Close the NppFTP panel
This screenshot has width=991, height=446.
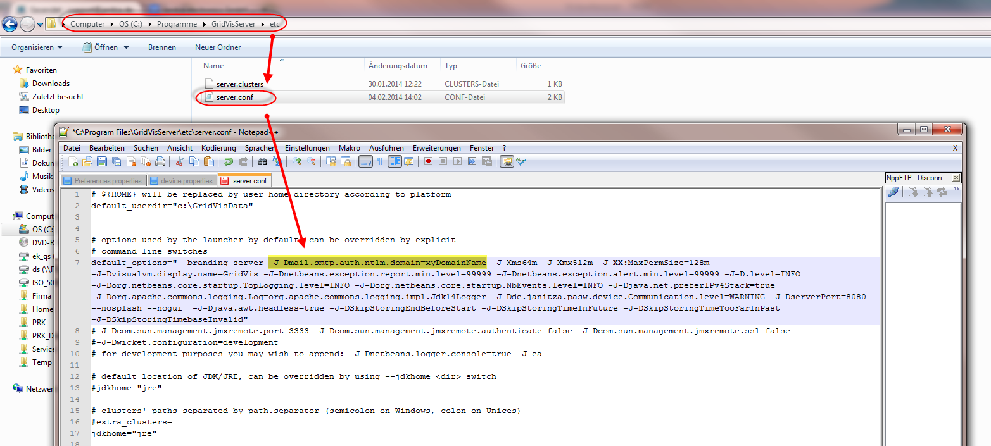click(x=956, y=178)
